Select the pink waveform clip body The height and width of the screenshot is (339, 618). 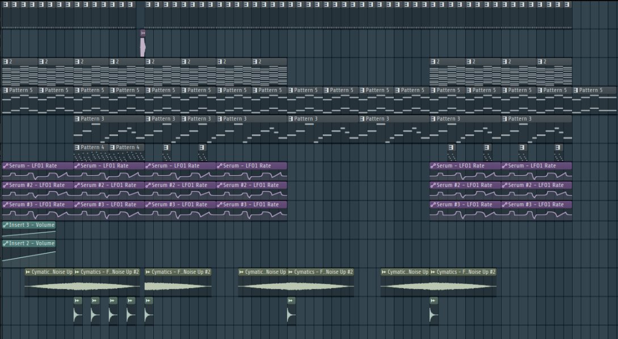pyautogui.click(x=142, y=46)
